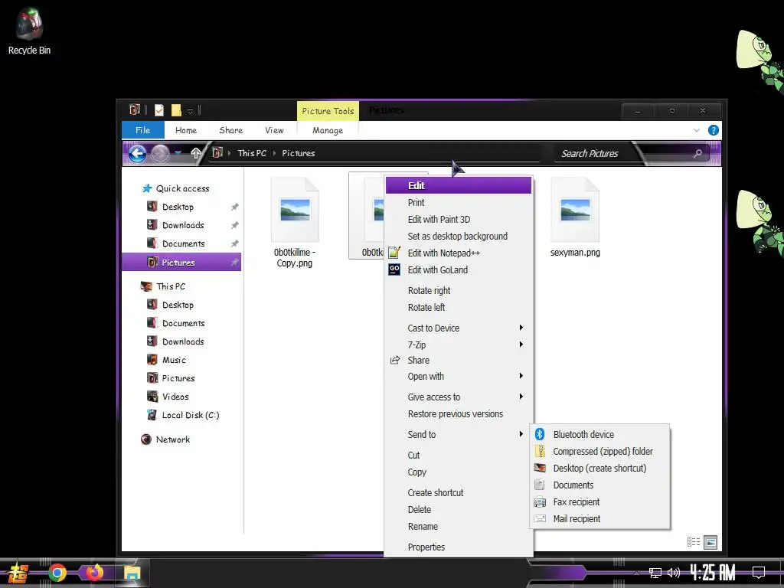Image resolution: width=784 pixels, height=588 pixels.
Task: Expand 7-Zip submenu
Action: pyautogui.click(x=459, y=345)
